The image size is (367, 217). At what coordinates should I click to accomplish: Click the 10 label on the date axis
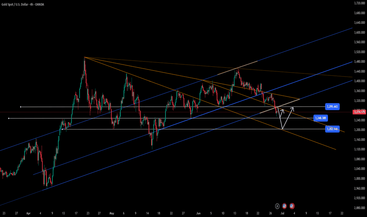pos(223,213)
